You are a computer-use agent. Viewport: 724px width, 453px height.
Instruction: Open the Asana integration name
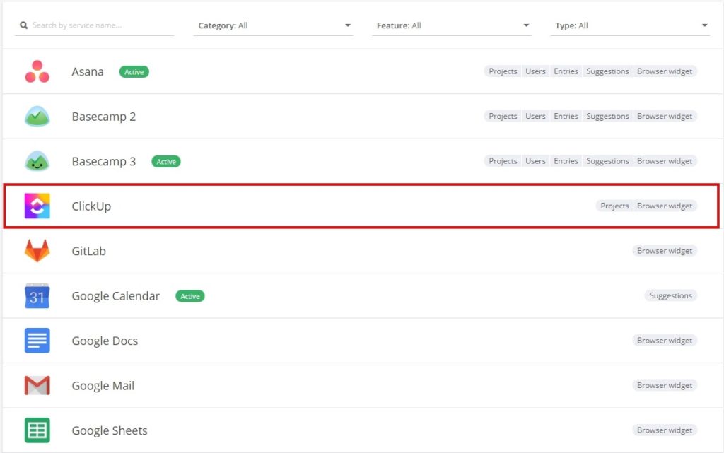pyautogui.click(x=88, y=72)
